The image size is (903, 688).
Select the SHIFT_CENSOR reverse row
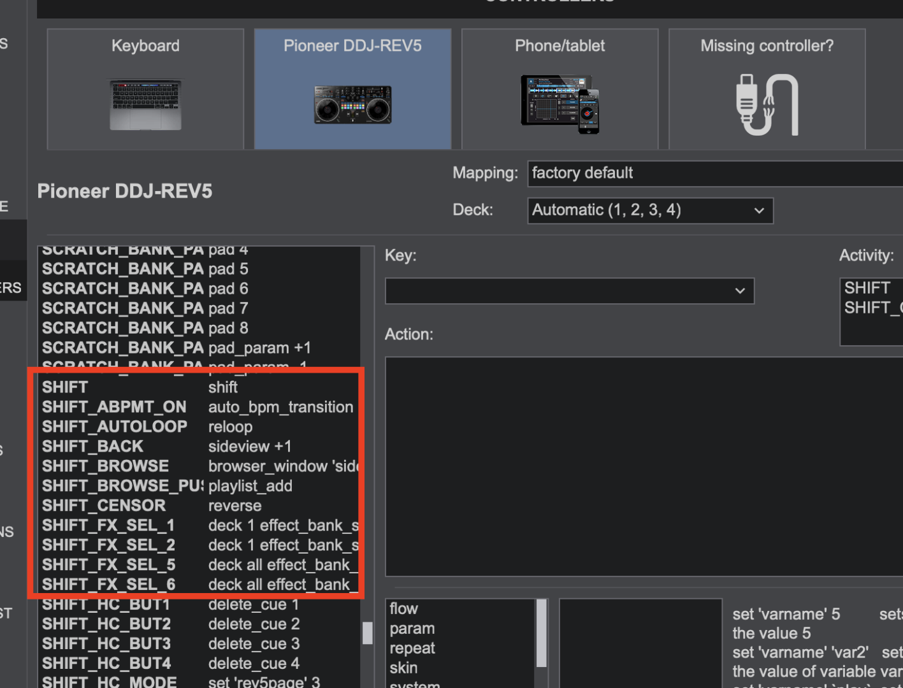pos(199,506)
